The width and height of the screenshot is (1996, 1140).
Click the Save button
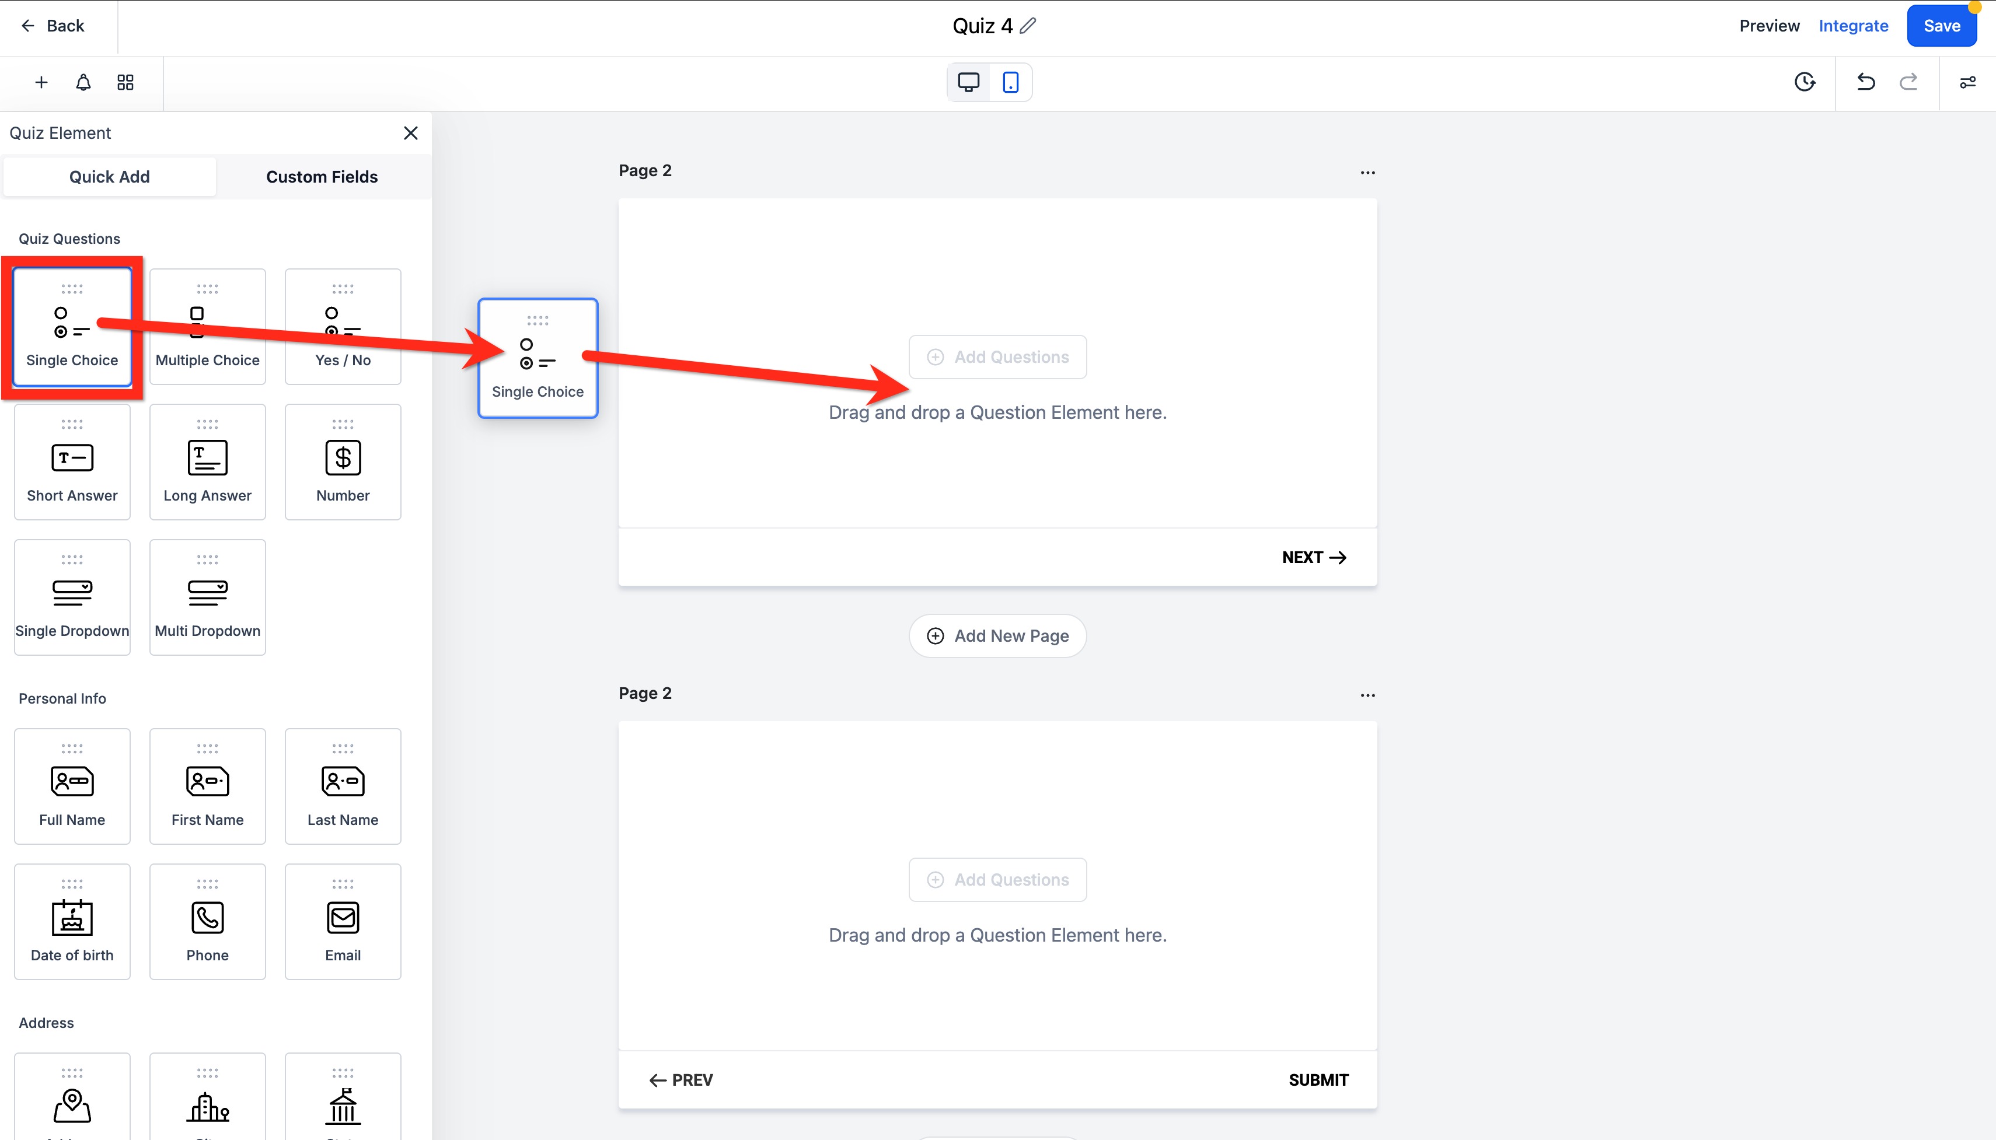[1941, 26]
